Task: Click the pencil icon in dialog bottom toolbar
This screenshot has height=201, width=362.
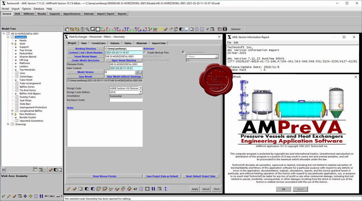Action: click(x=68, y=189)
